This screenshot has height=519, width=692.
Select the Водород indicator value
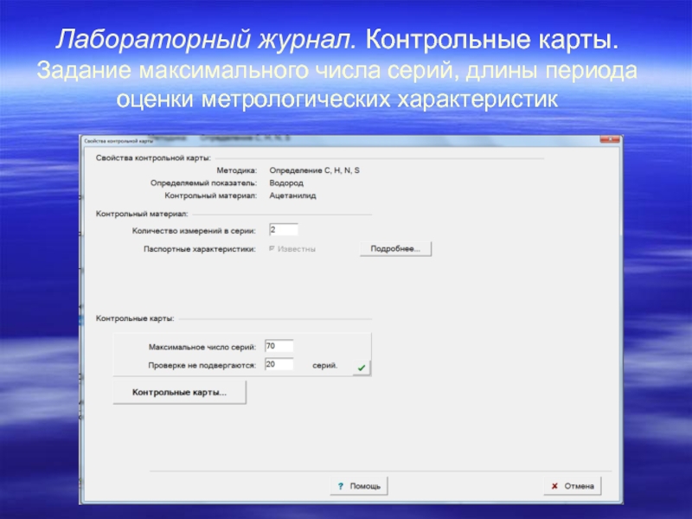click(x=286, y=183)
